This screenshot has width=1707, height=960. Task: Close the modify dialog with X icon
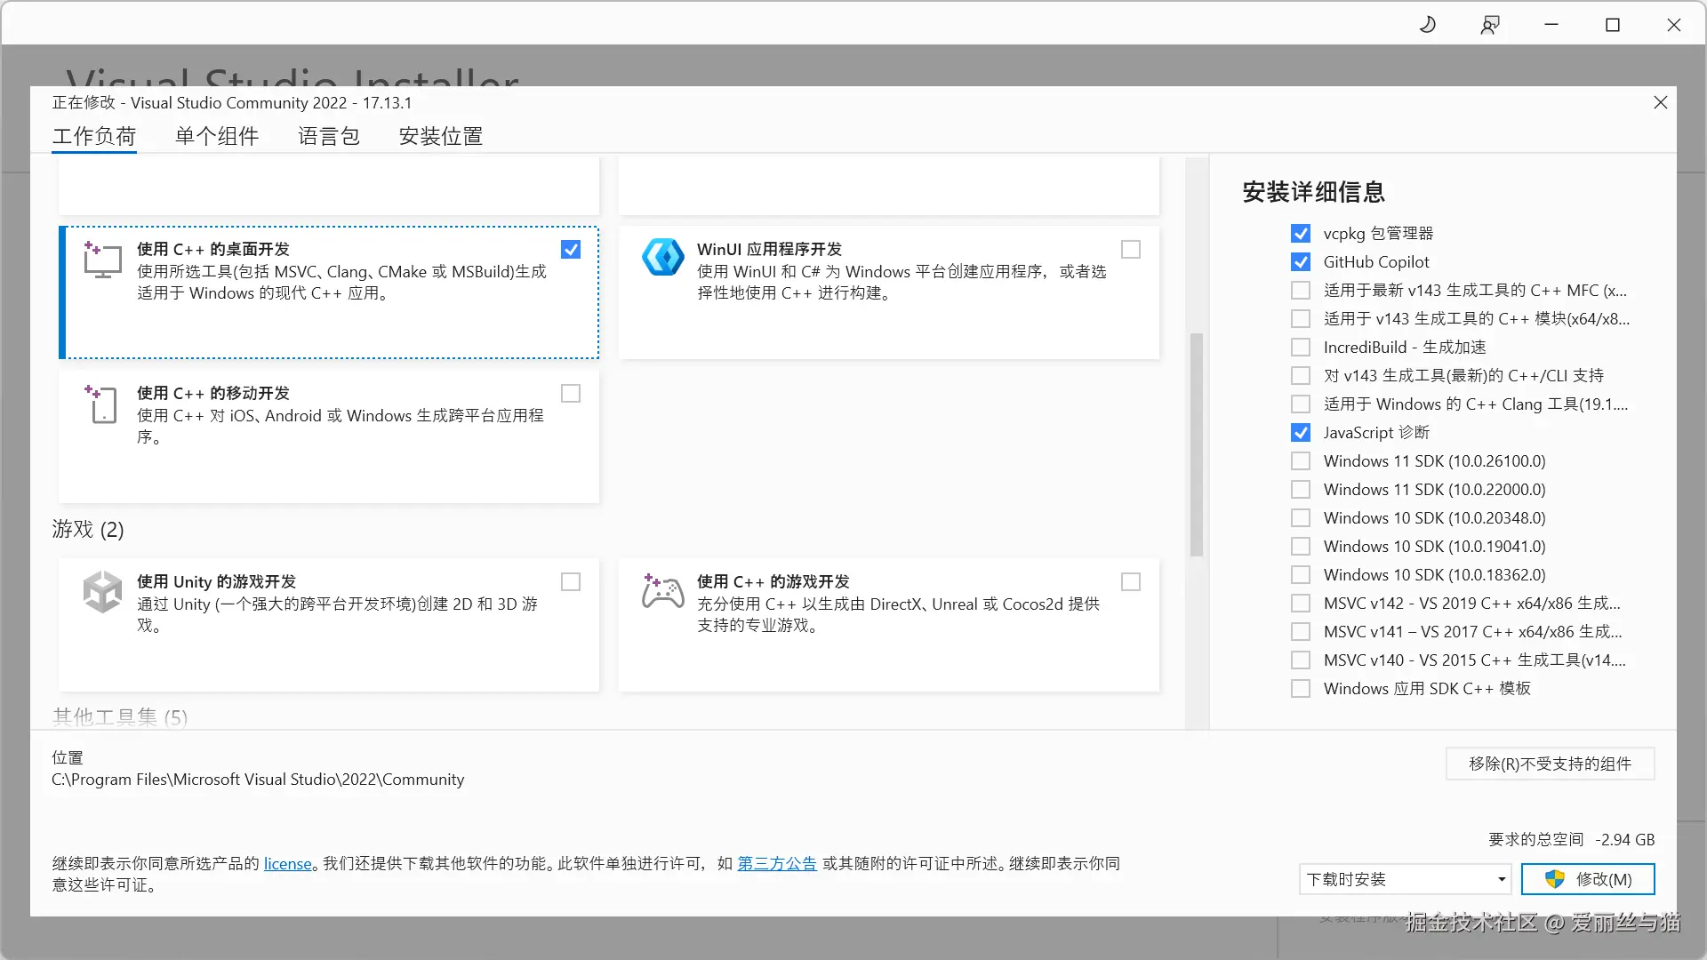(x=1660, y=103)
